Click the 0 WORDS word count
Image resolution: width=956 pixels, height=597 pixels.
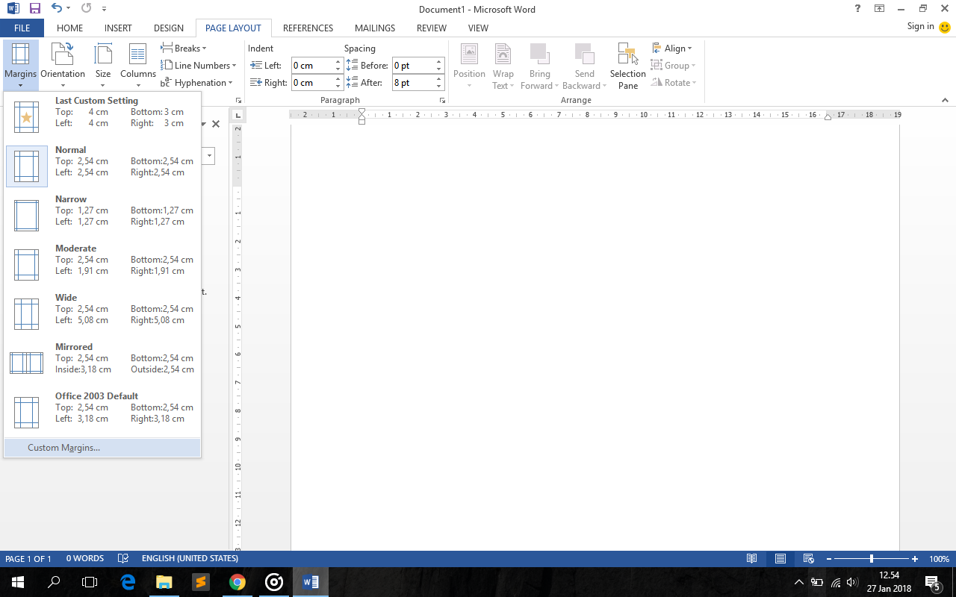[85, 559]
